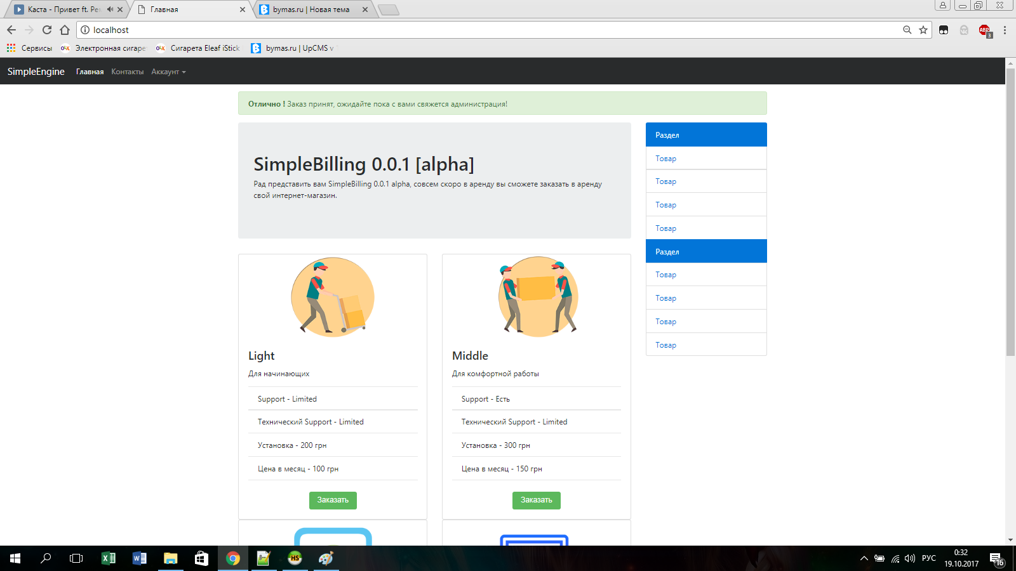
Task: Open Контакты in the navigation bar
Action: 127,72
